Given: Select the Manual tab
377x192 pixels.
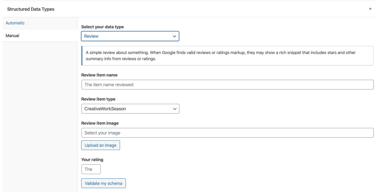Looking at the screenshot, I should (40, 35).
